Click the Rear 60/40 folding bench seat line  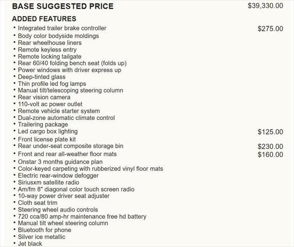click(72, 63)
